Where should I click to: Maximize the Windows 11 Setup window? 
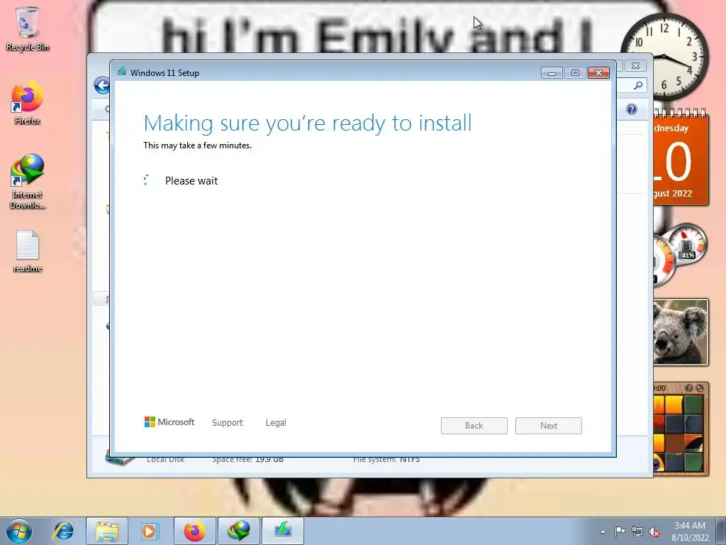pos(575,73)
